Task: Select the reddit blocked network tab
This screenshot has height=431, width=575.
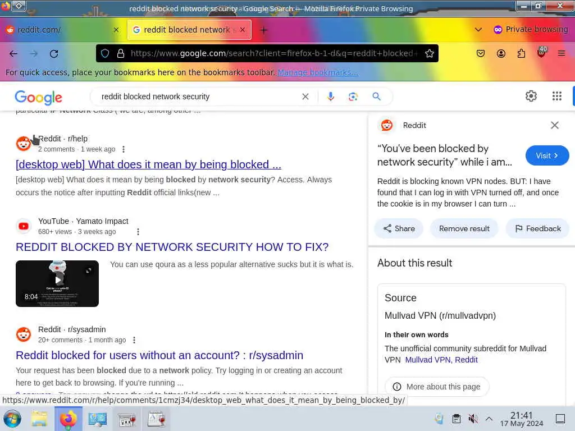Action: pyautogui.click(x=189, y=30)
